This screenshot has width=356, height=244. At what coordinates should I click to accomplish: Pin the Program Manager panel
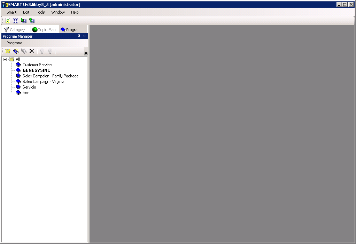point(79,36)
